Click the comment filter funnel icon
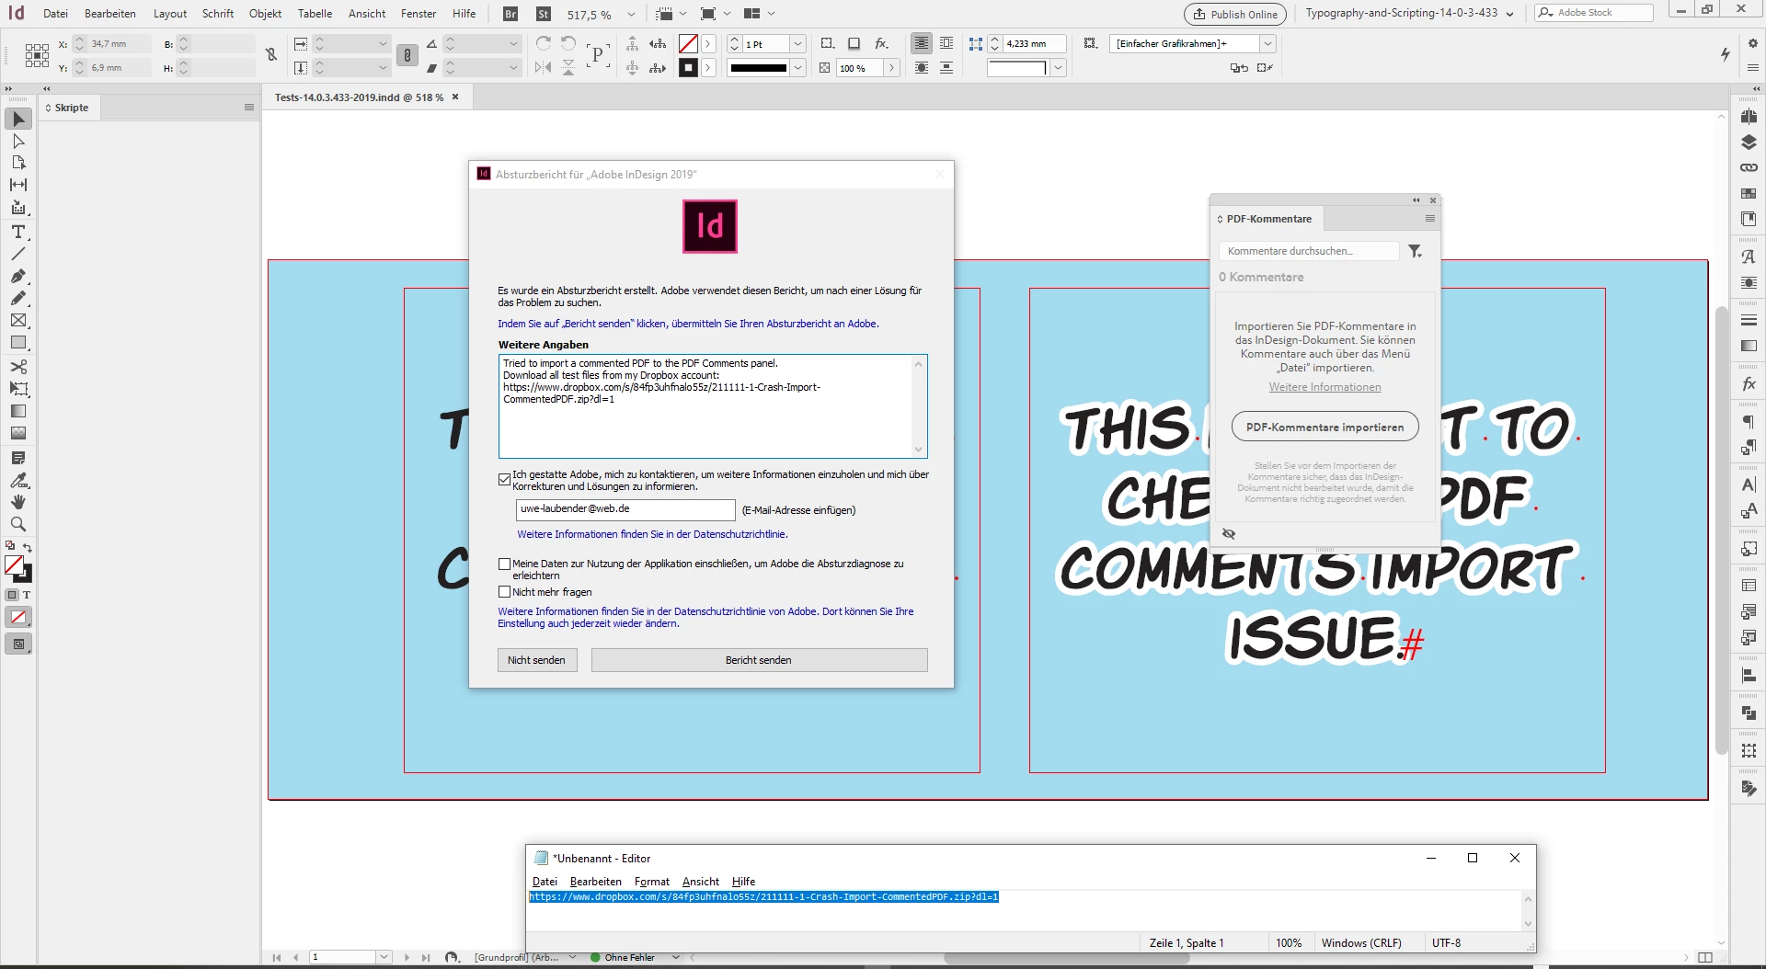 pos(1415,251)
